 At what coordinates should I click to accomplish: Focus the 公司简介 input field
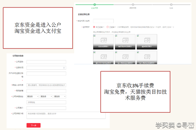[46, 108]
